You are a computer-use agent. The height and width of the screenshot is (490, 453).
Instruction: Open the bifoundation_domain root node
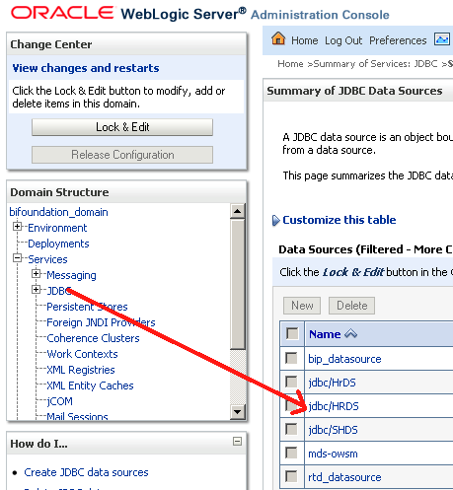[58, 212]
